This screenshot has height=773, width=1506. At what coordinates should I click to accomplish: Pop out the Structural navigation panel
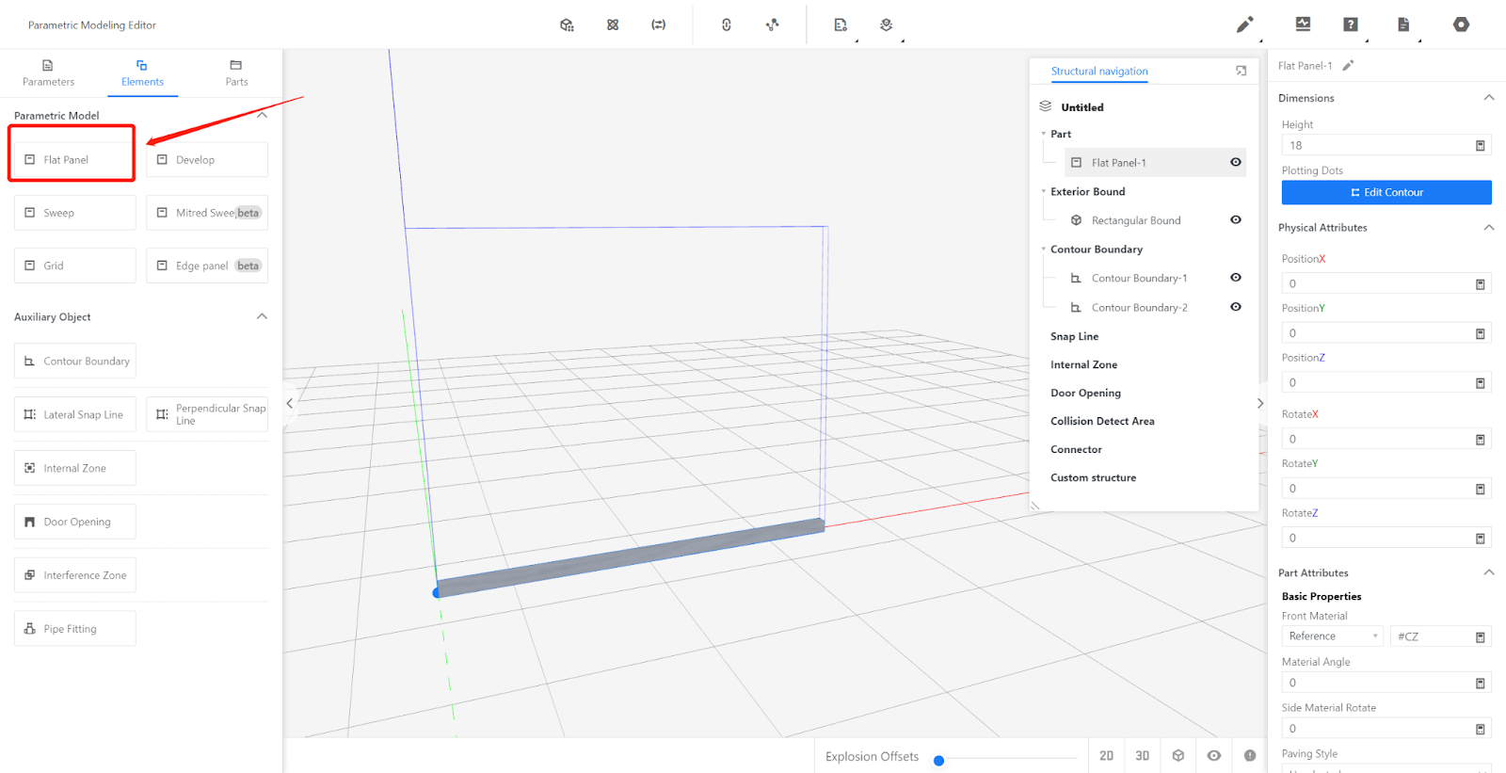coord(1241,71)
